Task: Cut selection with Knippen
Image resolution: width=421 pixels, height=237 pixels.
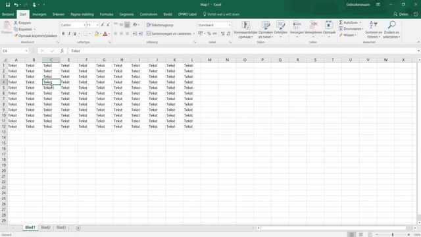Action: [x=22, y=23]
